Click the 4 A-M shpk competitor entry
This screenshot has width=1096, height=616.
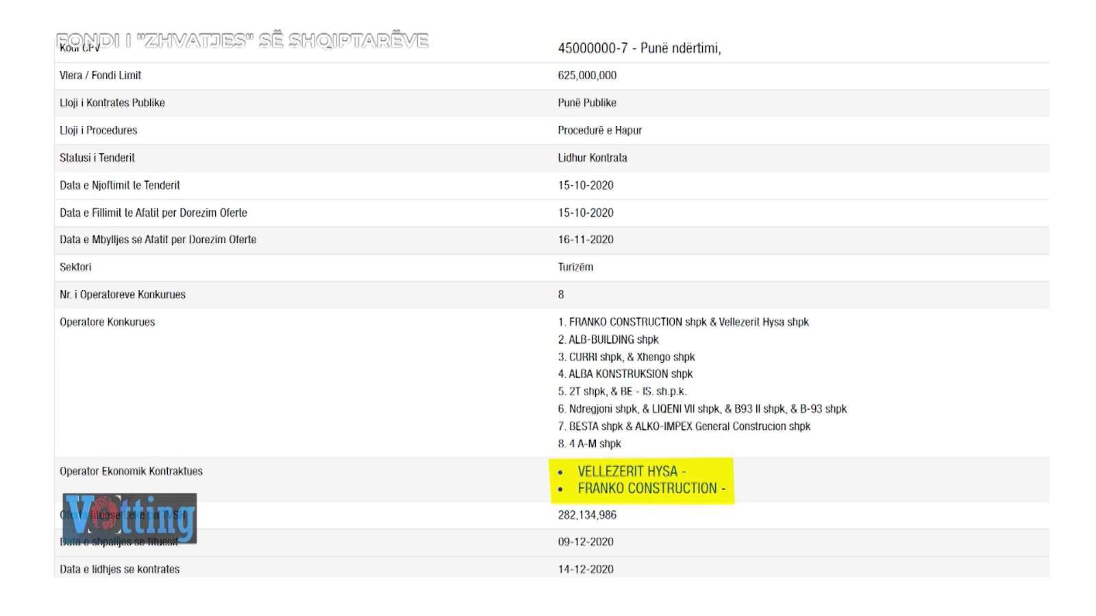[590, 444]
